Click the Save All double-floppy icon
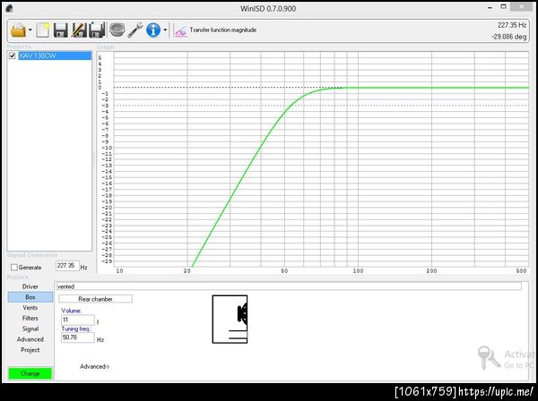The width and height of the screenshot is (538, 401). coord(97,30)
